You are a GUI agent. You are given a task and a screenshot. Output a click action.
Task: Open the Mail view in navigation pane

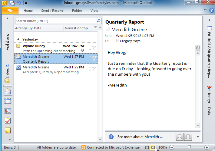(x=8, y=92)
